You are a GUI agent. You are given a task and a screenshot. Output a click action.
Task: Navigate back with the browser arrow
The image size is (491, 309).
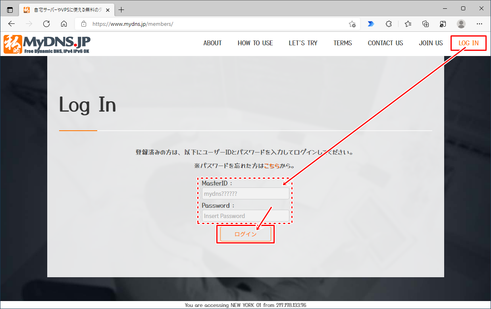tap(11, 24)
